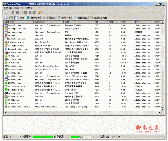Open the 帮助 menu
This screenshot has height=141, width=168.
pyautogui.click(x=29, y=8)
